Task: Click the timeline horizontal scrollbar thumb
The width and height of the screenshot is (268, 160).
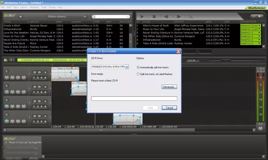Action: [x=100, y=130]
